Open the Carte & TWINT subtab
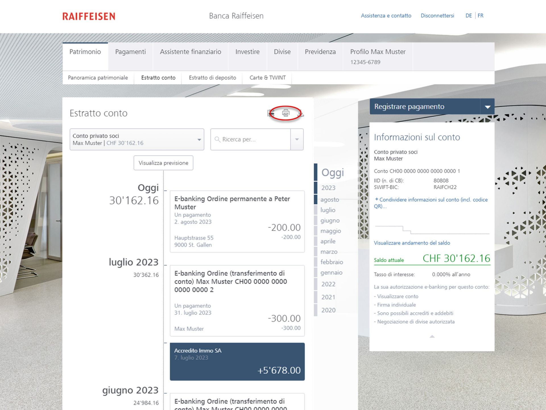Screen dimensions: 546x410 (x=267, y=78)
